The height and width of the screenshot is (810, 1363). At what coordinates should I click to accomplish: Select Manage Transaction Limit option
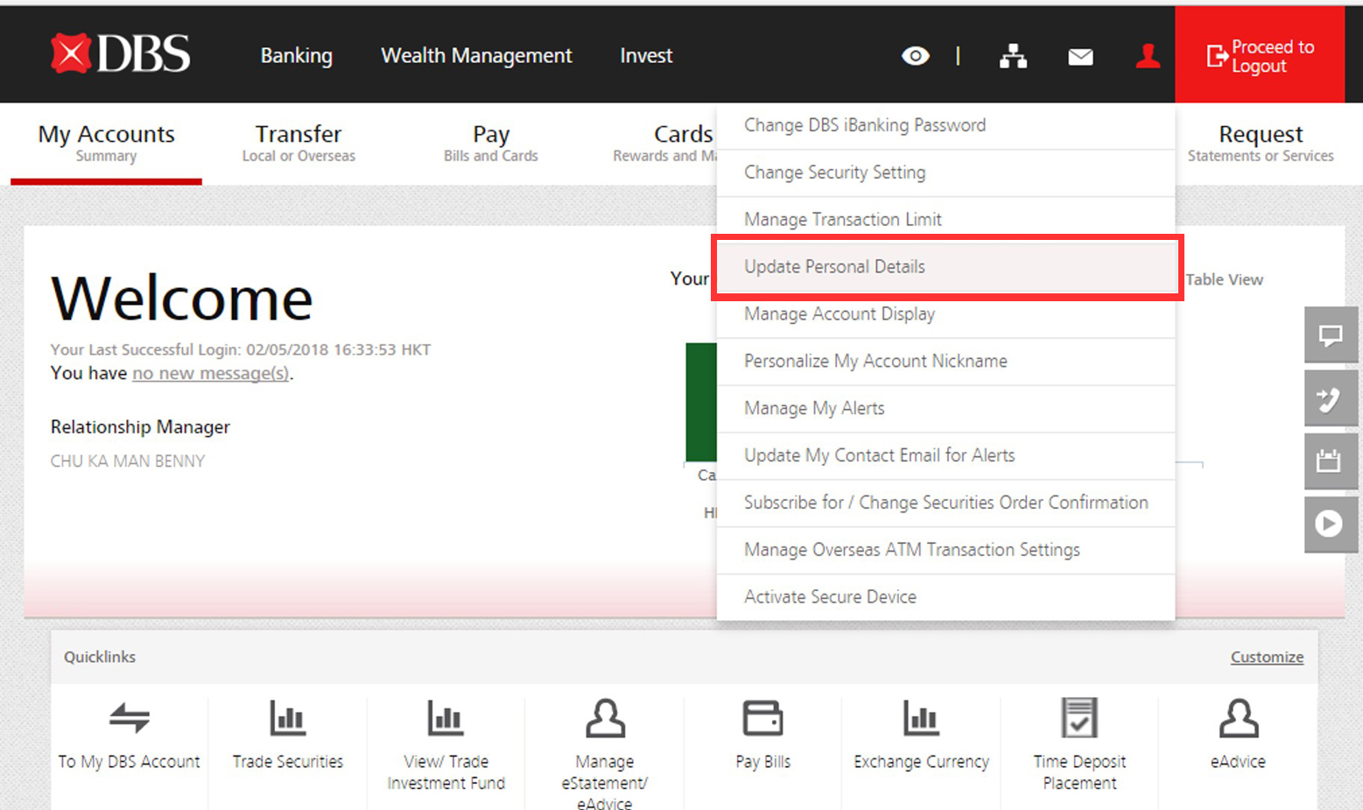click(x=842, y=220)
